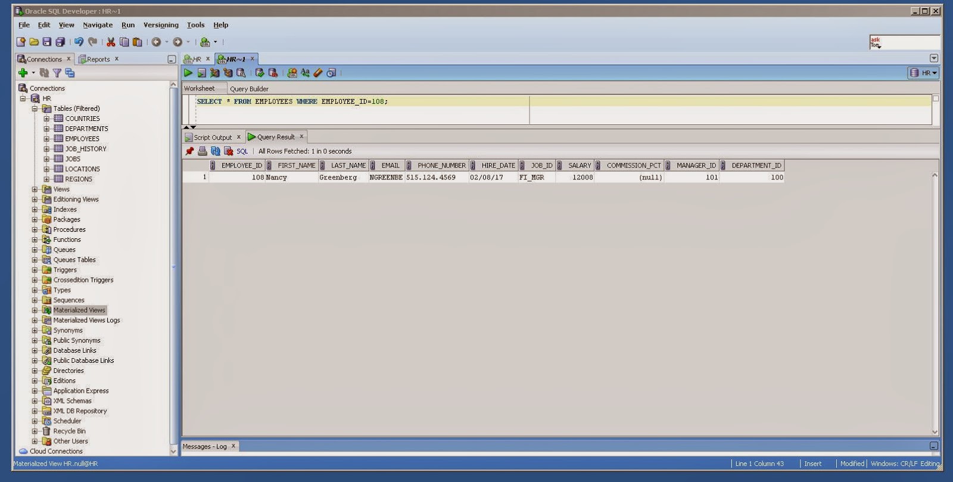Click the Clear eraser icon in worksheet toolbar
Screen dimensions: 953x482
click(318, 73)
